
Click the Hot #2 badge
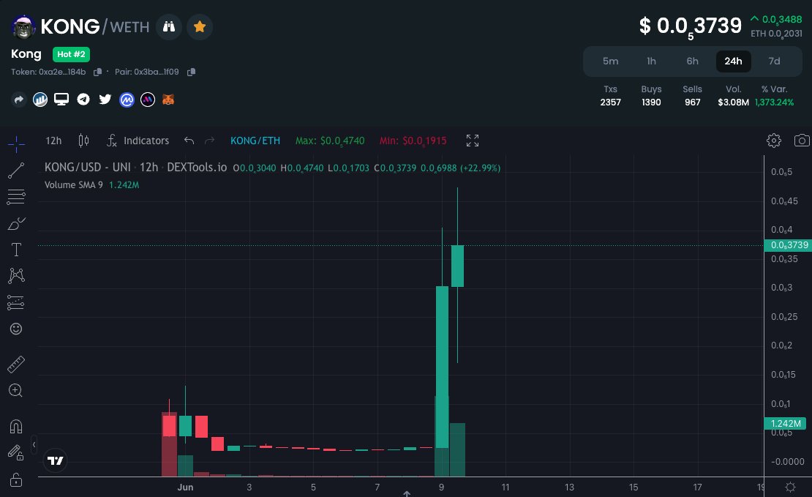(x=71, y=54)
